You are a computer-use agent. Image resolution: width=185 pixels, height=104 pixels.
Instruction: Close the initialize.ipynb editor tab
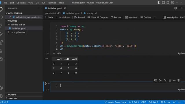pyautogui.click(x=65, y=8)
